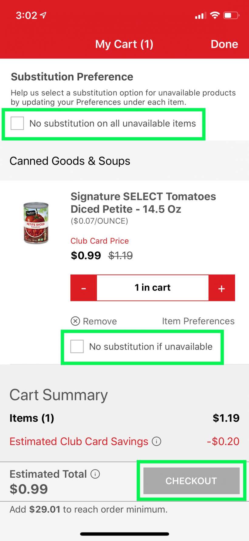Click the circled X Remove icon
This screenshot has width=249, height=541.
pyautogui.click(x=75, y=321)
